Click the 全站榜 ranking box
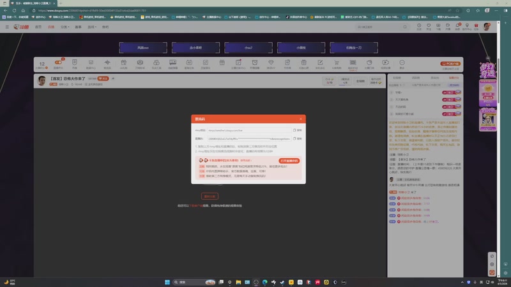511x287 pixels. coord(360,81)
